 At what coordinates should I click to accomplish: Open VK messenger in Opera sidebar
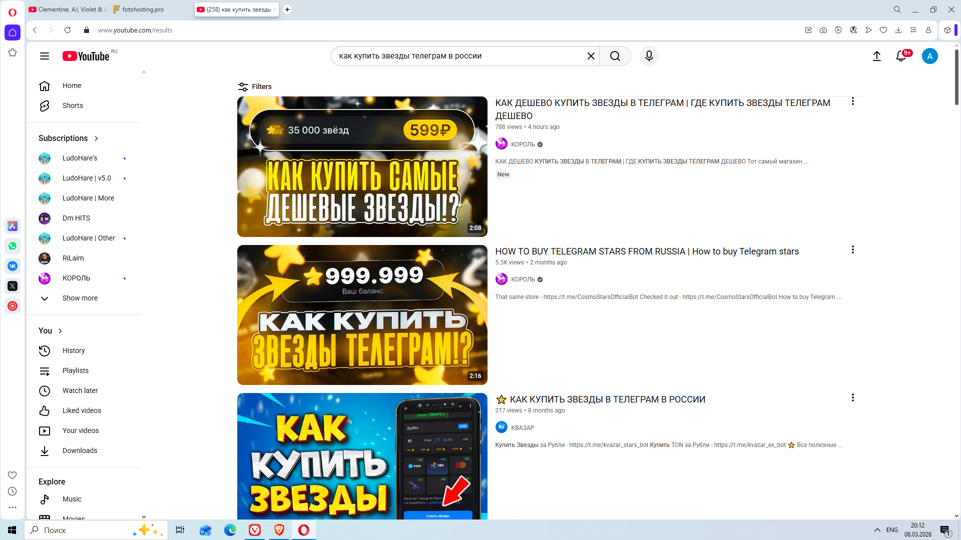point(13,266)
